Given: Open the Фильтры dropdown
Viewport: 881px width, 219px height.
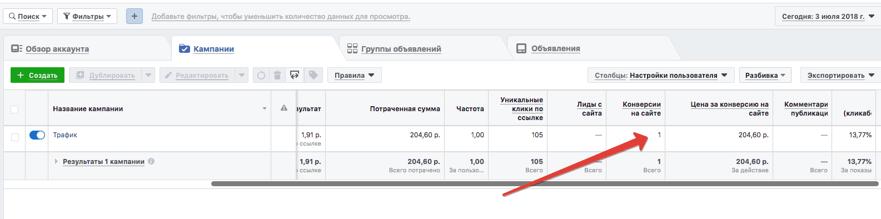Looking at the screenshot, I should pos(87,16).
